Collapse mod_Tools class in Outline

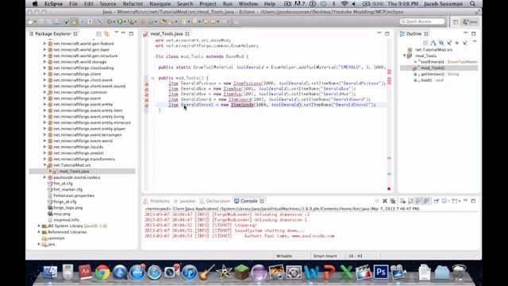click(x=404, y=56)
